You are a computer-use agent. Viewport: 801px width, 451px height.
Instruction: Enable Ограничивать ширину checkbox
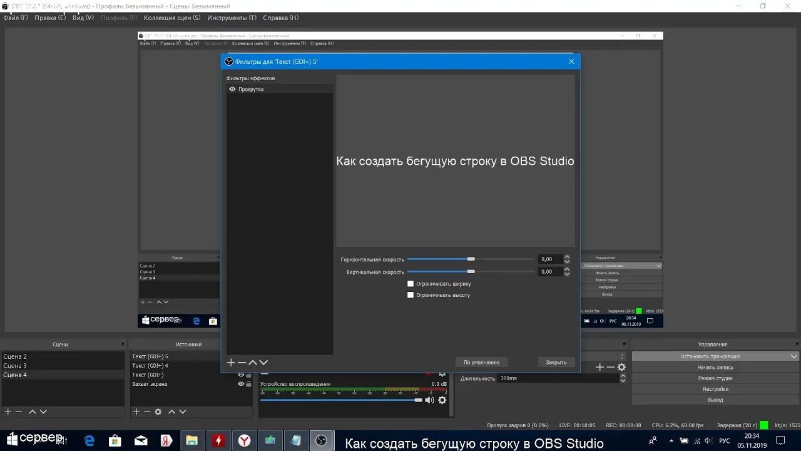coord(411,284)
